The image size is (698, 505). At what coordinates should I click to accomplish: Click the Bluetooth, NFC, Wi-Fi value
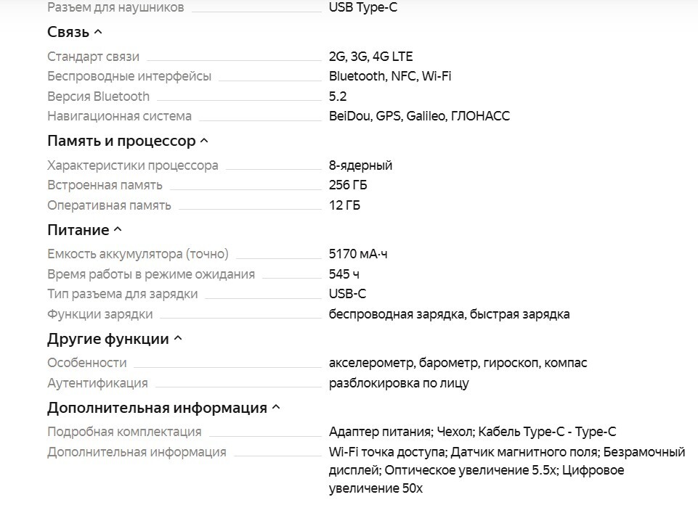click(390, 76)
